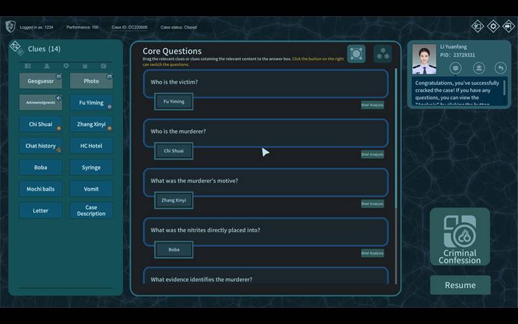
Task: Select the Chat history clue
Action: point(41,146)
